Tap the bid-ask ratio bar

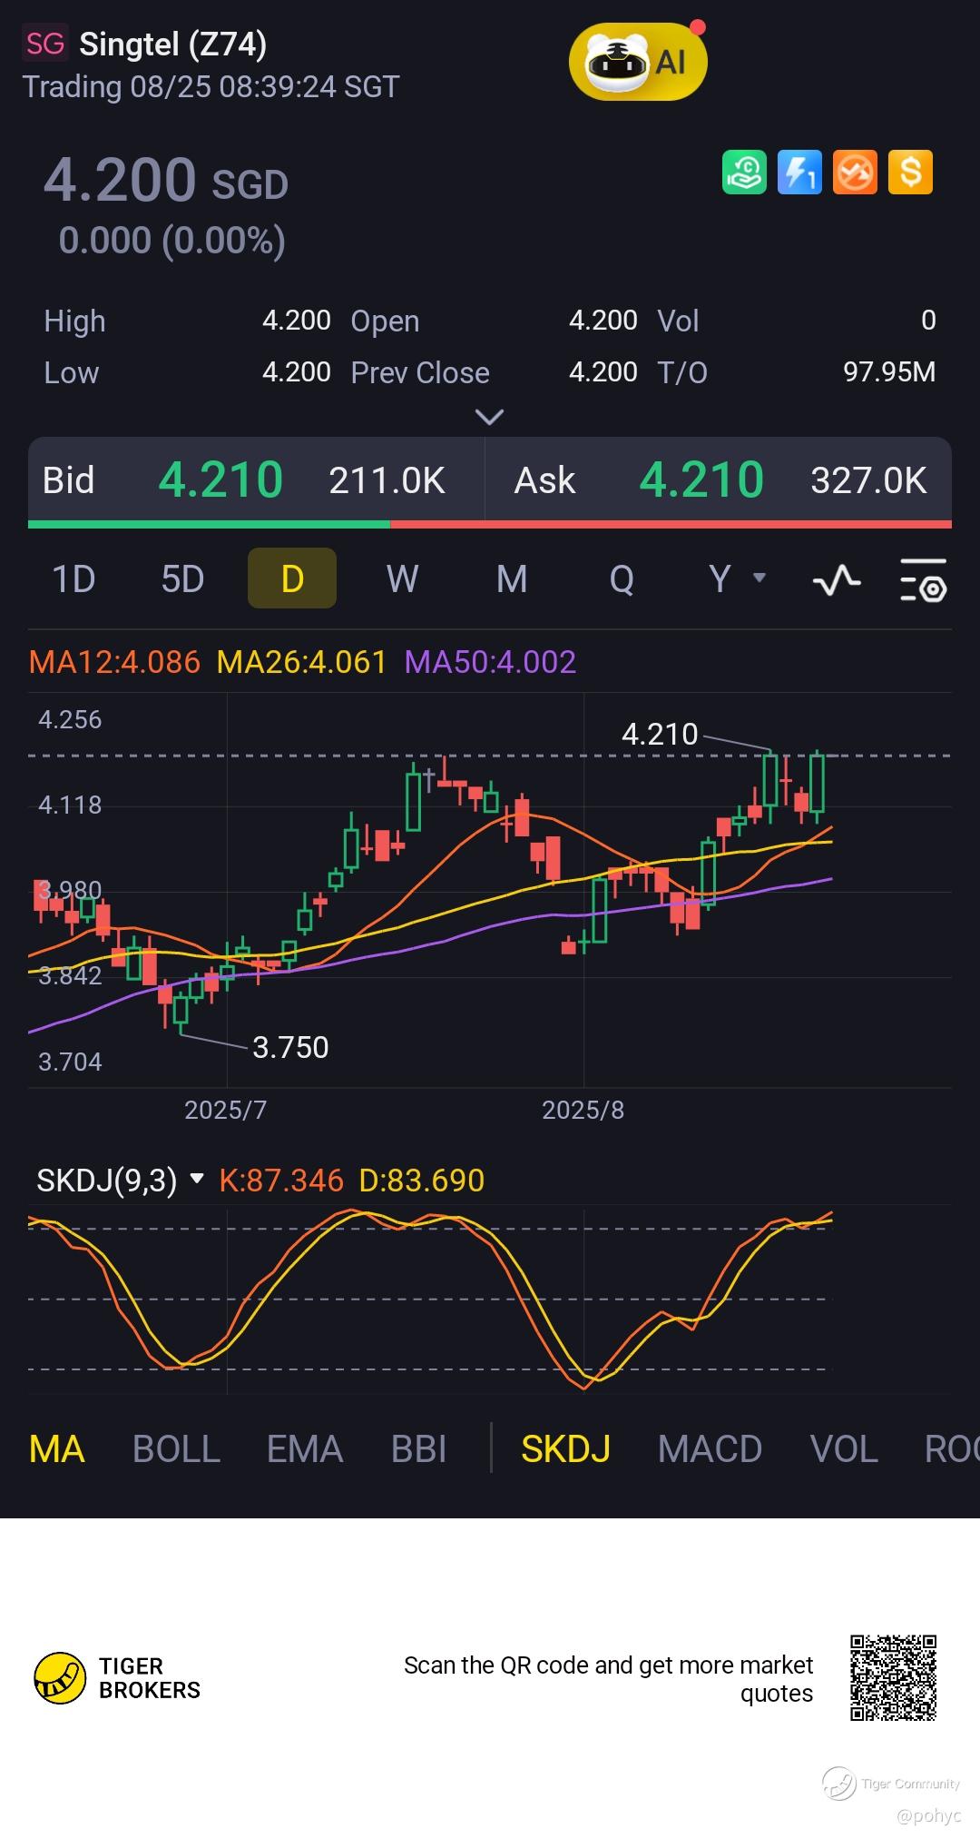[x=490, y=524]
